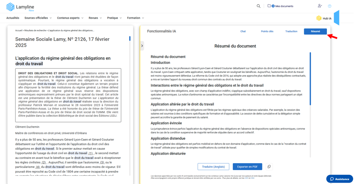
Task: Open the Formation dropdown menu
Action: tap(135, 18)
